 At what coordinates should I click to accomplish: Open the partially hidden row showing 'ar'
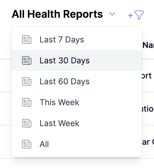point(148,142)
